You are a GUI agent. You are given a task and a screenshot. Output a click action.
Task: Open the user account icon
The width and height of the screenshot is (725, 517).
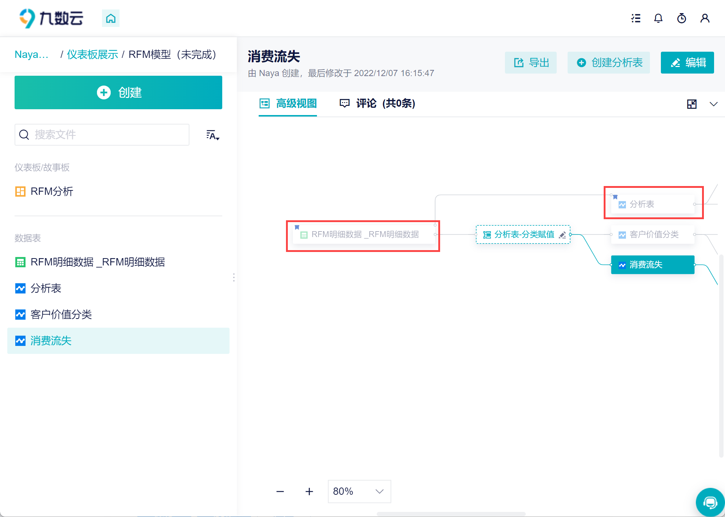click(x=705, y=18)
